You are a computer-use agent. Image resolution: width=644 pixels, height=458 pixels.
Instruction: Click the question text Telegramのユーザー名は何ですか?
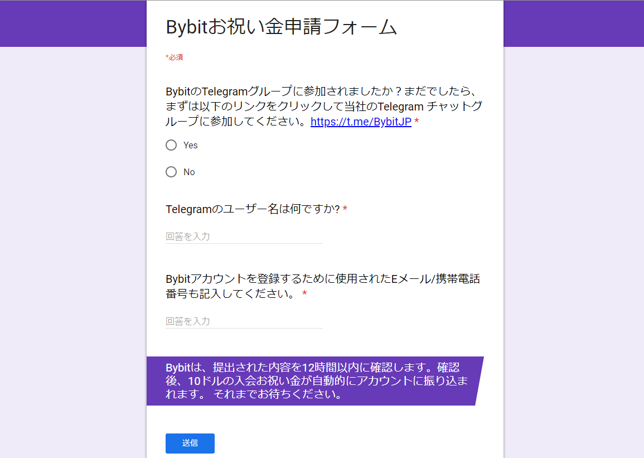pyautogui.click(x=253, y=209)
